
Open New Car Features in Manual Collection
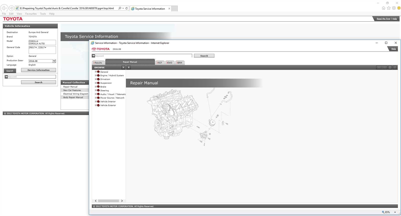(x=72, y=90)
